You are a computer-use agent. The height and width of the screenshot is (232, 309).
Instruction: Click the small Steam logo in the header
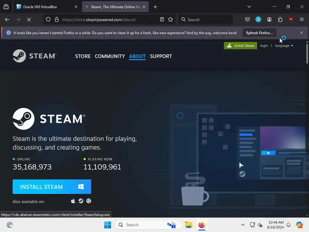pyautogui.click(x=34, y=56)
